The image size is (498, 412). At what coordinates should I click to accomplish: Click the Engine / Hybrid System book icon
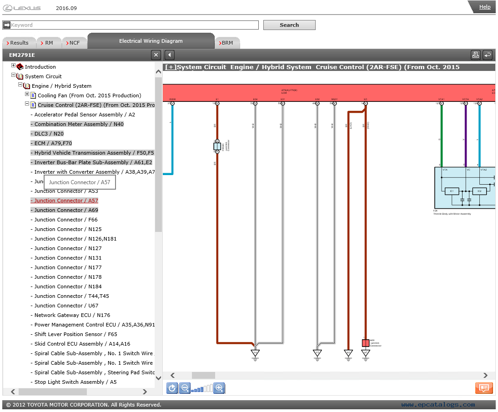coord(27,86)
